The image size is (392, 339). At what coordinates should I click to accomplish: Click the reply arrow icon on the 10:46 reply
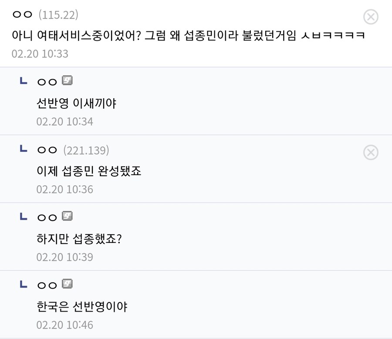24,284
